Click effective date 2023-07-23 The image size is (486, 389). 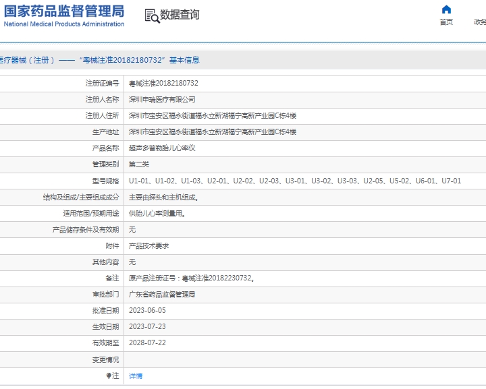point(147,326)
